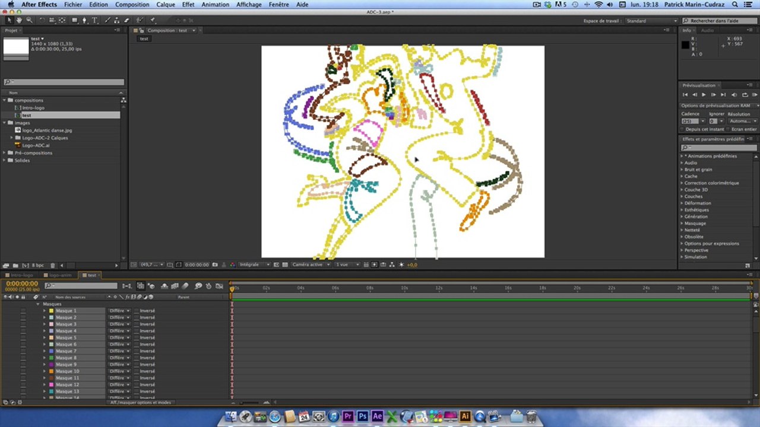Toggle the preview audio mute icon
760x427 pixels.
tap(734, 95)
